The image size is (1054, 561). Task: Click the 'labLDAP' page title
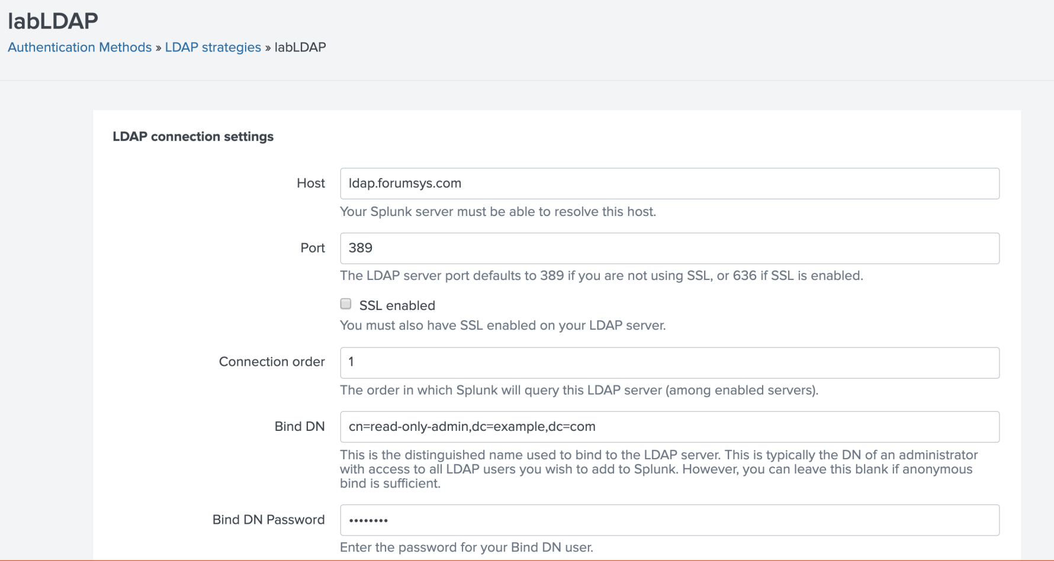[x=53, y=21]
